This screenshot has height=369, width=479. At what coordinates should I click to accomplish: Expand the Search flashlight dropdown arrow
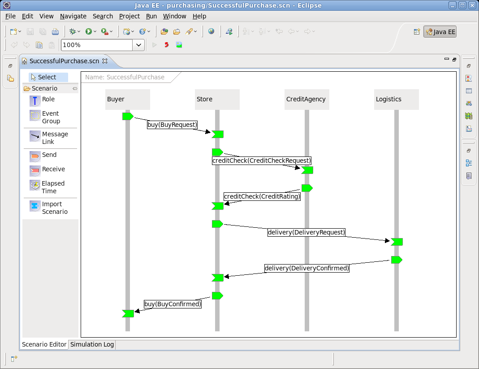click(195, 31)
